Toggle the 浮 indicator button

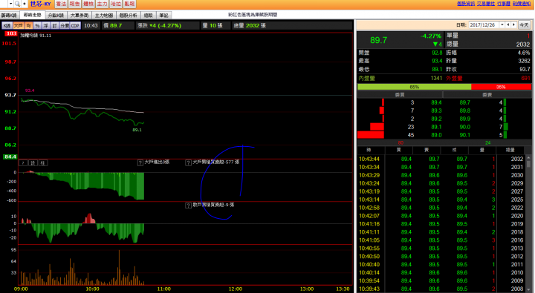pyautogui.click(x=46, y=25)
